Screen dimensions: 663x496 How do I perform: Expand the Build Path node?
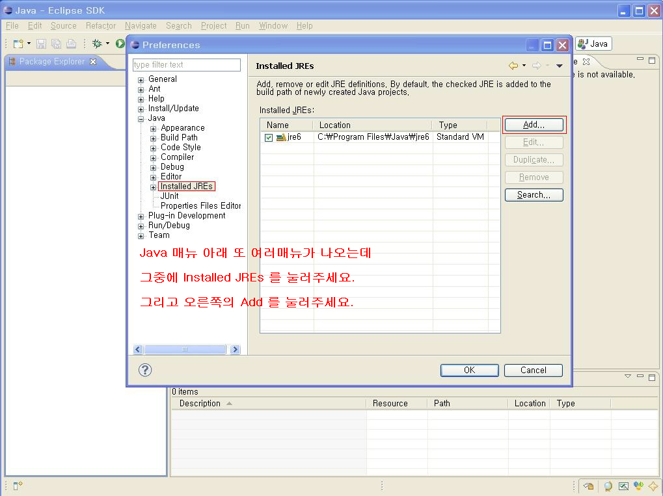153,138
